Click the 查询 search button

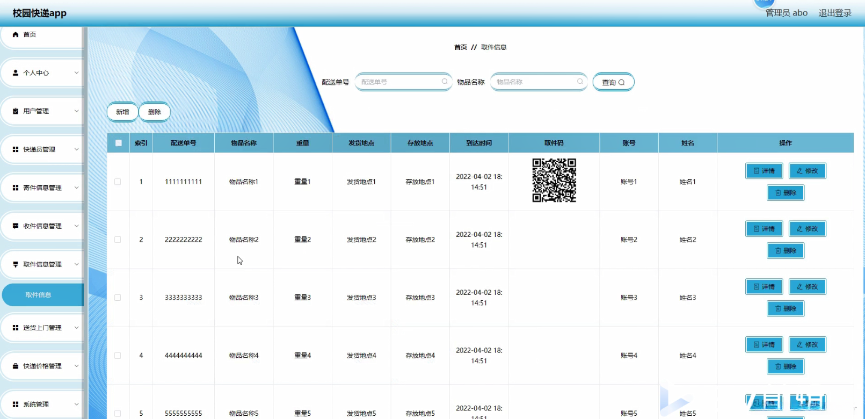point(613,82)
